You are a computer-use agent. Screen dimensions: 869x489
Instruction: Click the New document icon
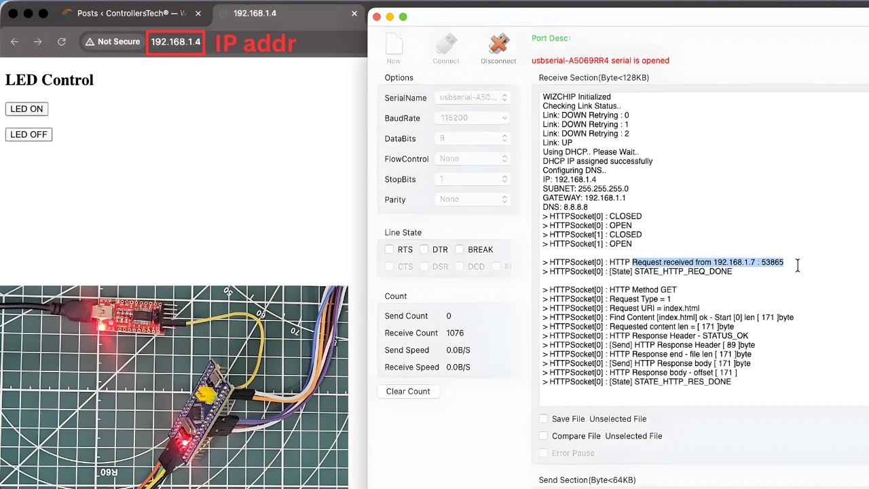point(394,45)
